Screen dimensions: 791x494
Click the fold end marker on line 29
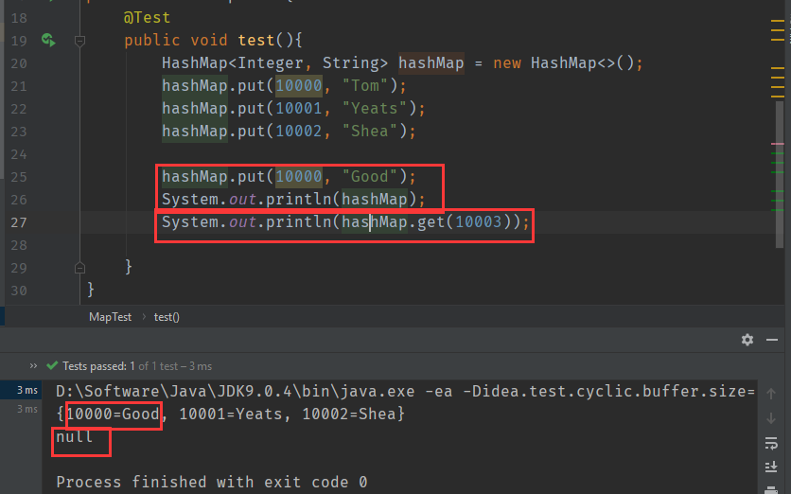(x=79, y=268)
